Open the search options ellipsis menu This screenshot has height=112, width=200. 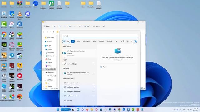click(x=132, y=41)
